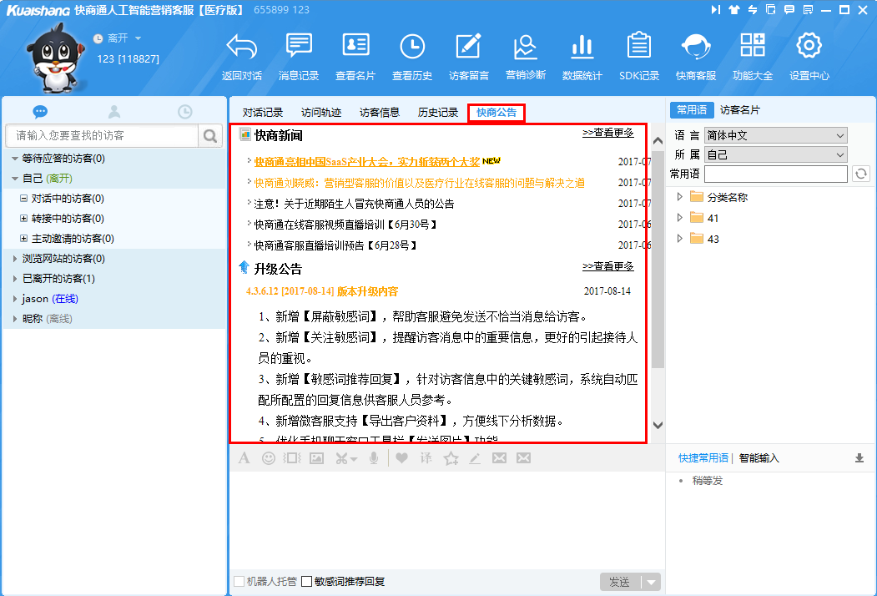
Task: Switch to the 访客信息 tab
Action: point(380,113)
